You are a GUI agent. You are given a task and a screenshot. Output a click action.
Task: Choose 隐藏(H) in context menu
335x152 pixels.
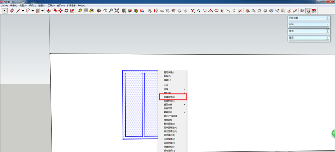173,80
